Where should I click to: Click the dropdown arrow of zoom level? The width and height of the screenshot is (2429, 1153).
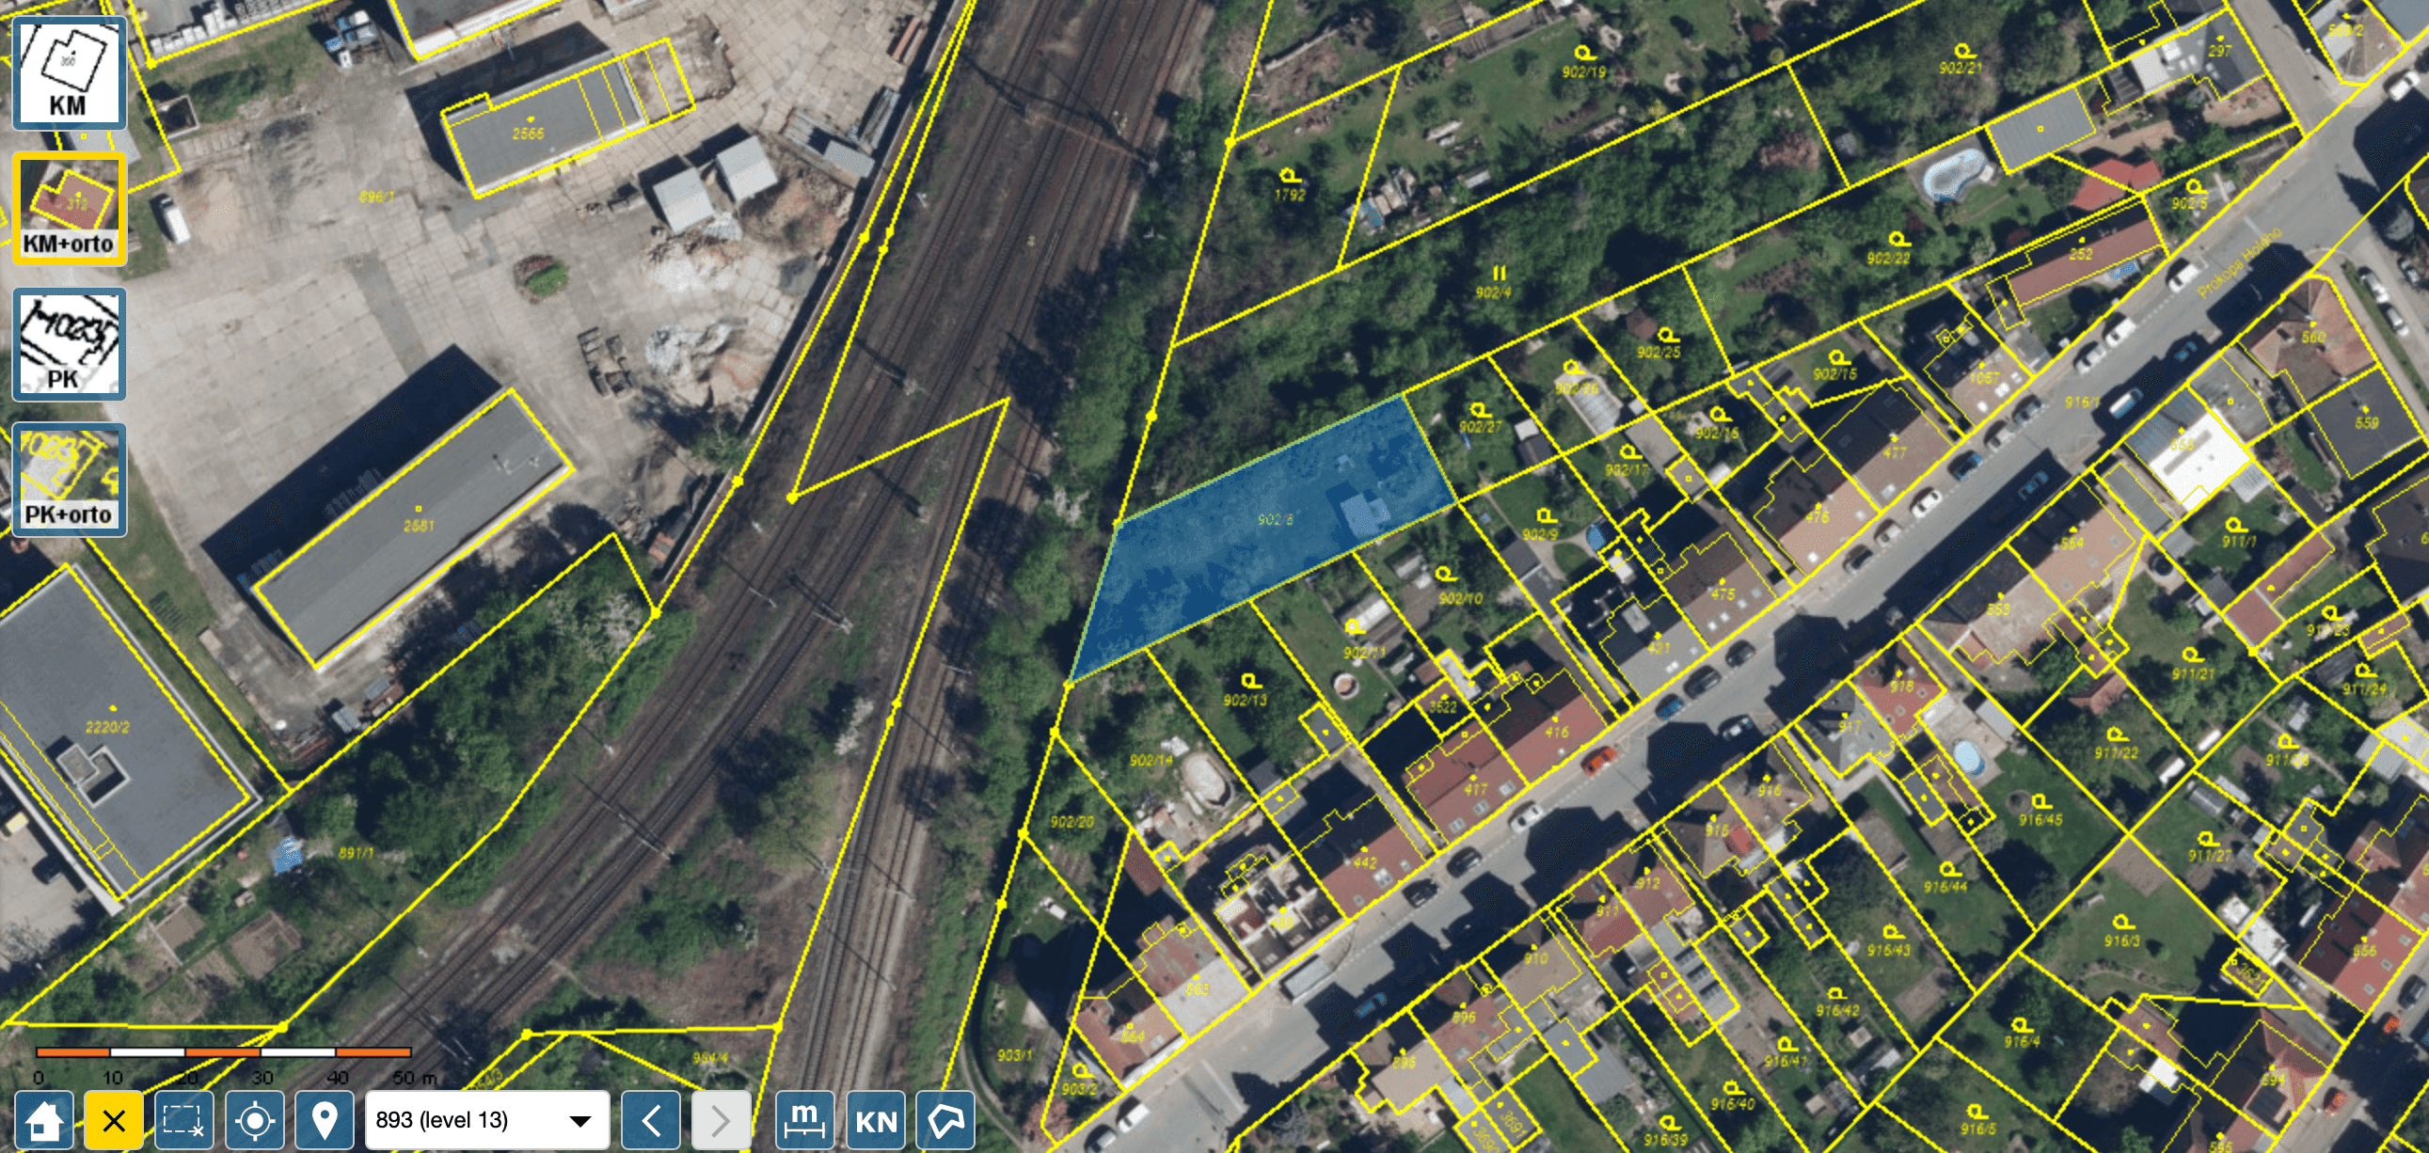point(580,1120)
